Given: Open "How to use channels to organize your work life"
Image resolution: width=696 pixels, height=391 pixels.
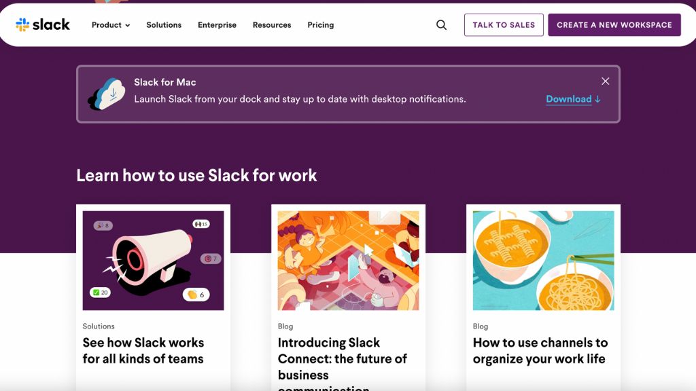Looking at the screenshot, I should pyautogui.click(x=539, y=350).
